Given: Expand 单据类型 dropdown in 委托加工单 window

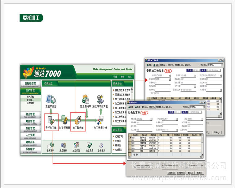Looking at the screenshot, I should (151, 119).
